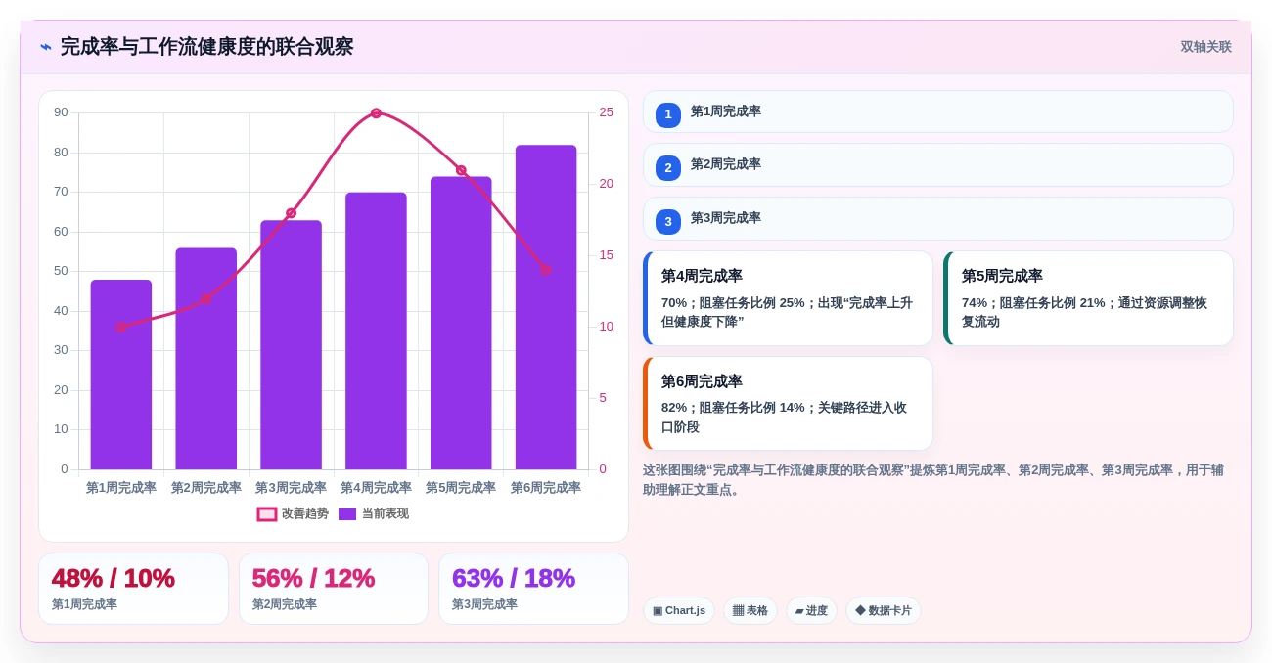Click the lightning icon beside the title

pyautogui.click(x=46, y=47)
